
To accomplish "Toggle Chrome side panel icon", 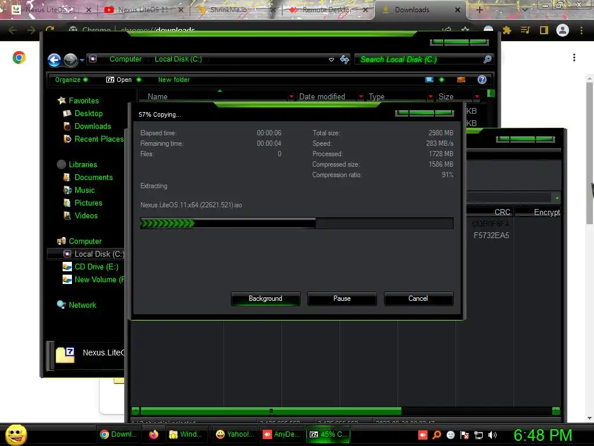I will 544,30.
